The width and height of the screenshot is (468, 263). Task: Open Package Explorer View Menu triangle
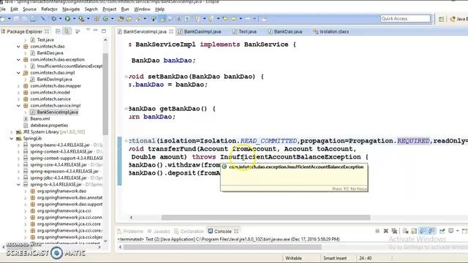[x=88, y=31]
